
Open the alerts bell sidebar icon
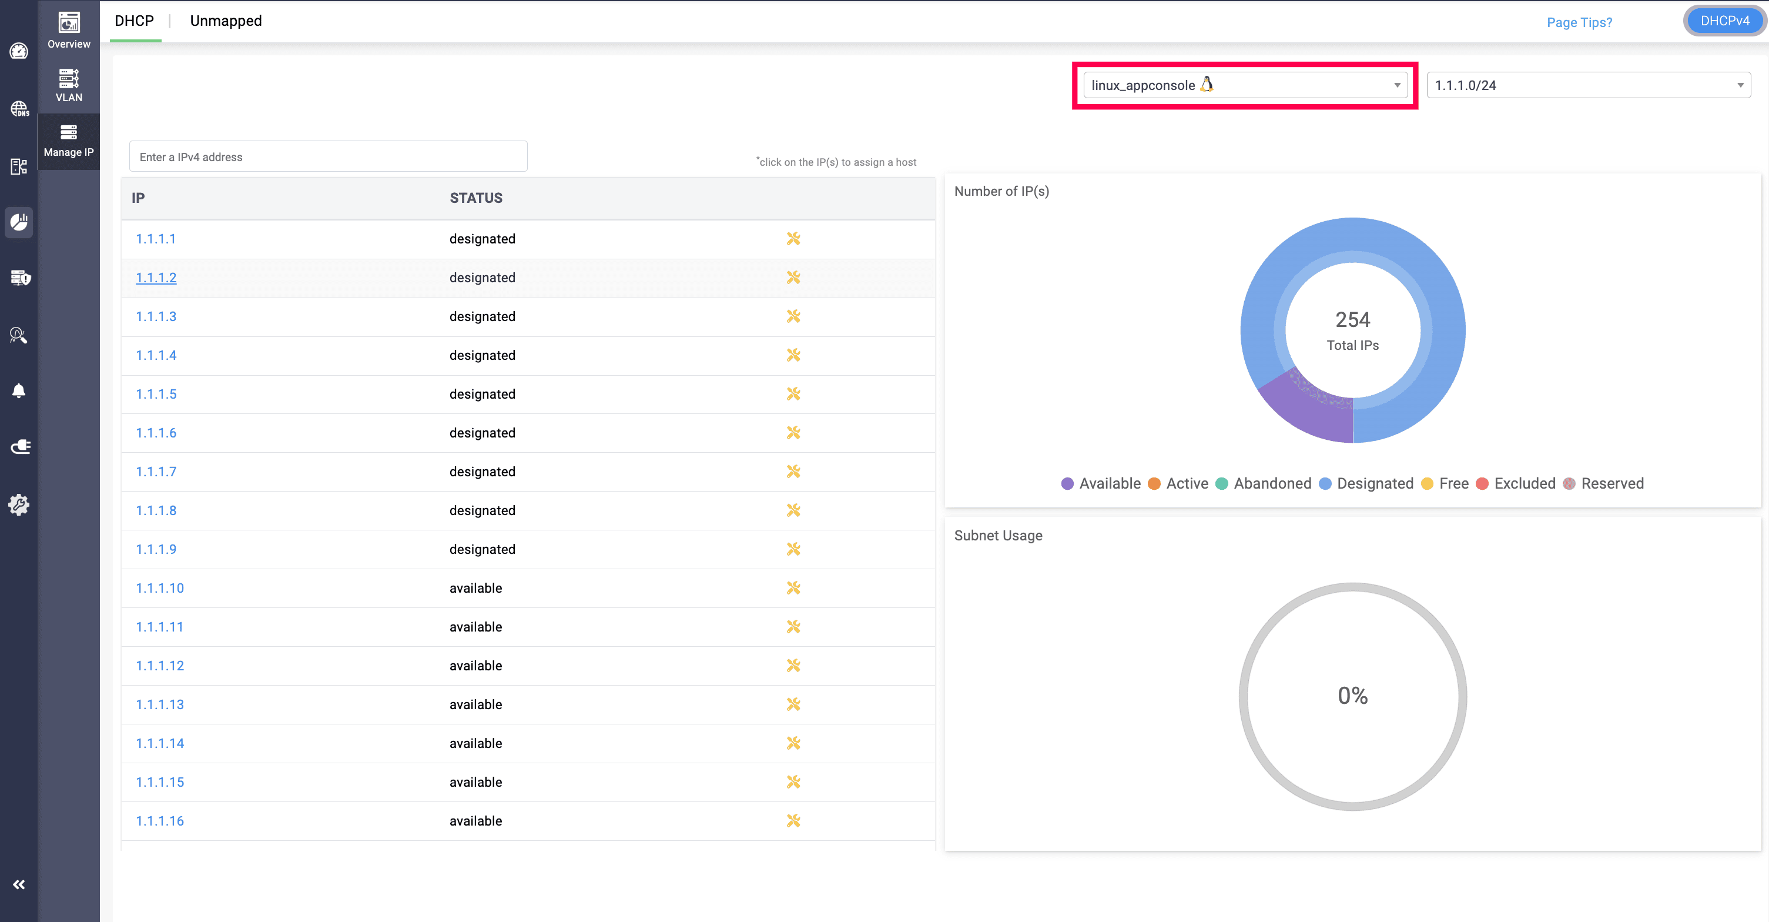click(19, 391)
